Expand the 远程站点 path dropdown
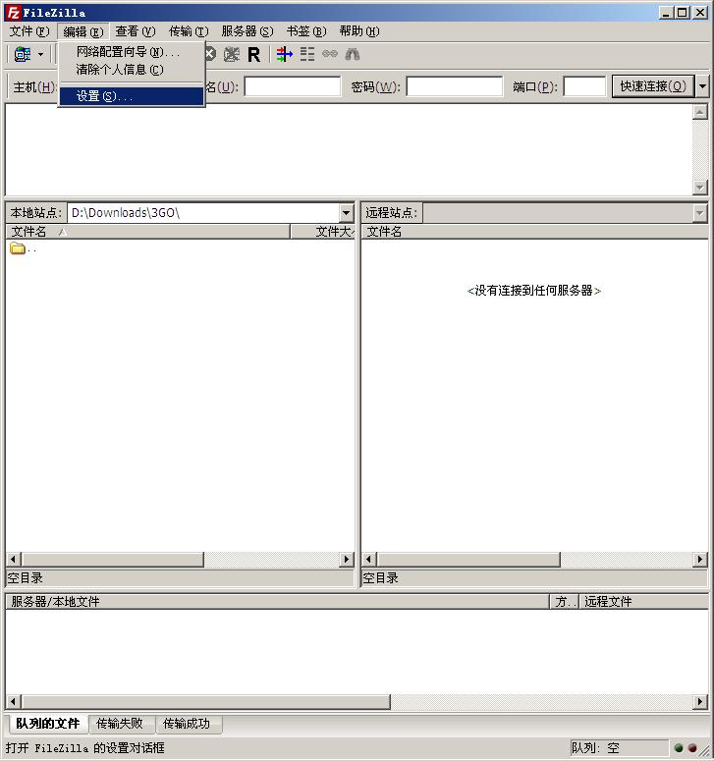Viewport: 714px width, 761px height. (699, 212)
